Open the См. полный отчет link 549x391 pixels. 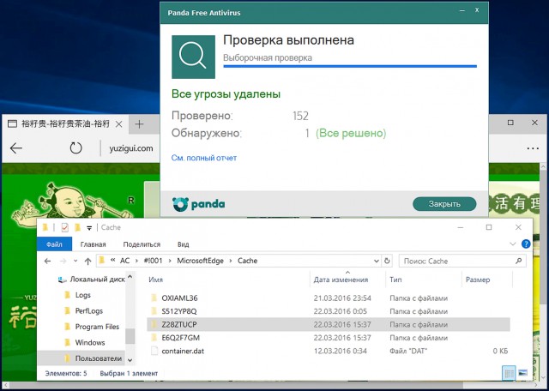(x=204, y=158)
